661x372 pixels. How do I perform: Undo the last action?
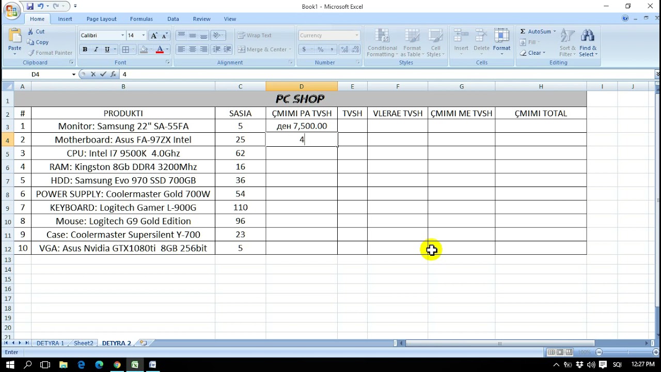(x=40, y=6)
